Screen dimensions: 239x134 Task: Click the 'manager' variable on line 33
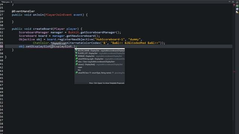[58, 36]
